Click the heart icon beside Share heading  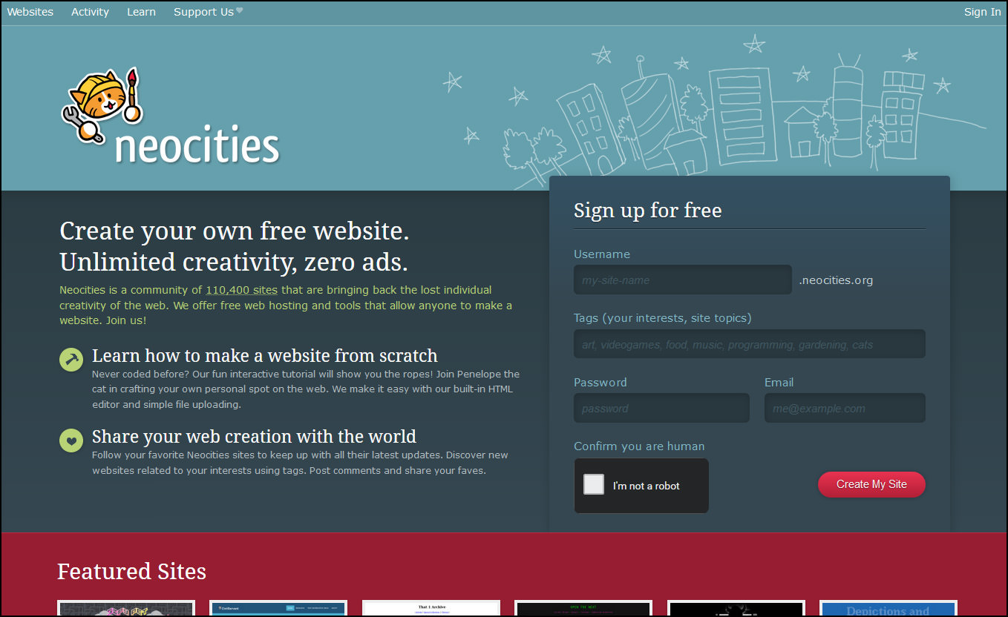(x=71, y=440)
